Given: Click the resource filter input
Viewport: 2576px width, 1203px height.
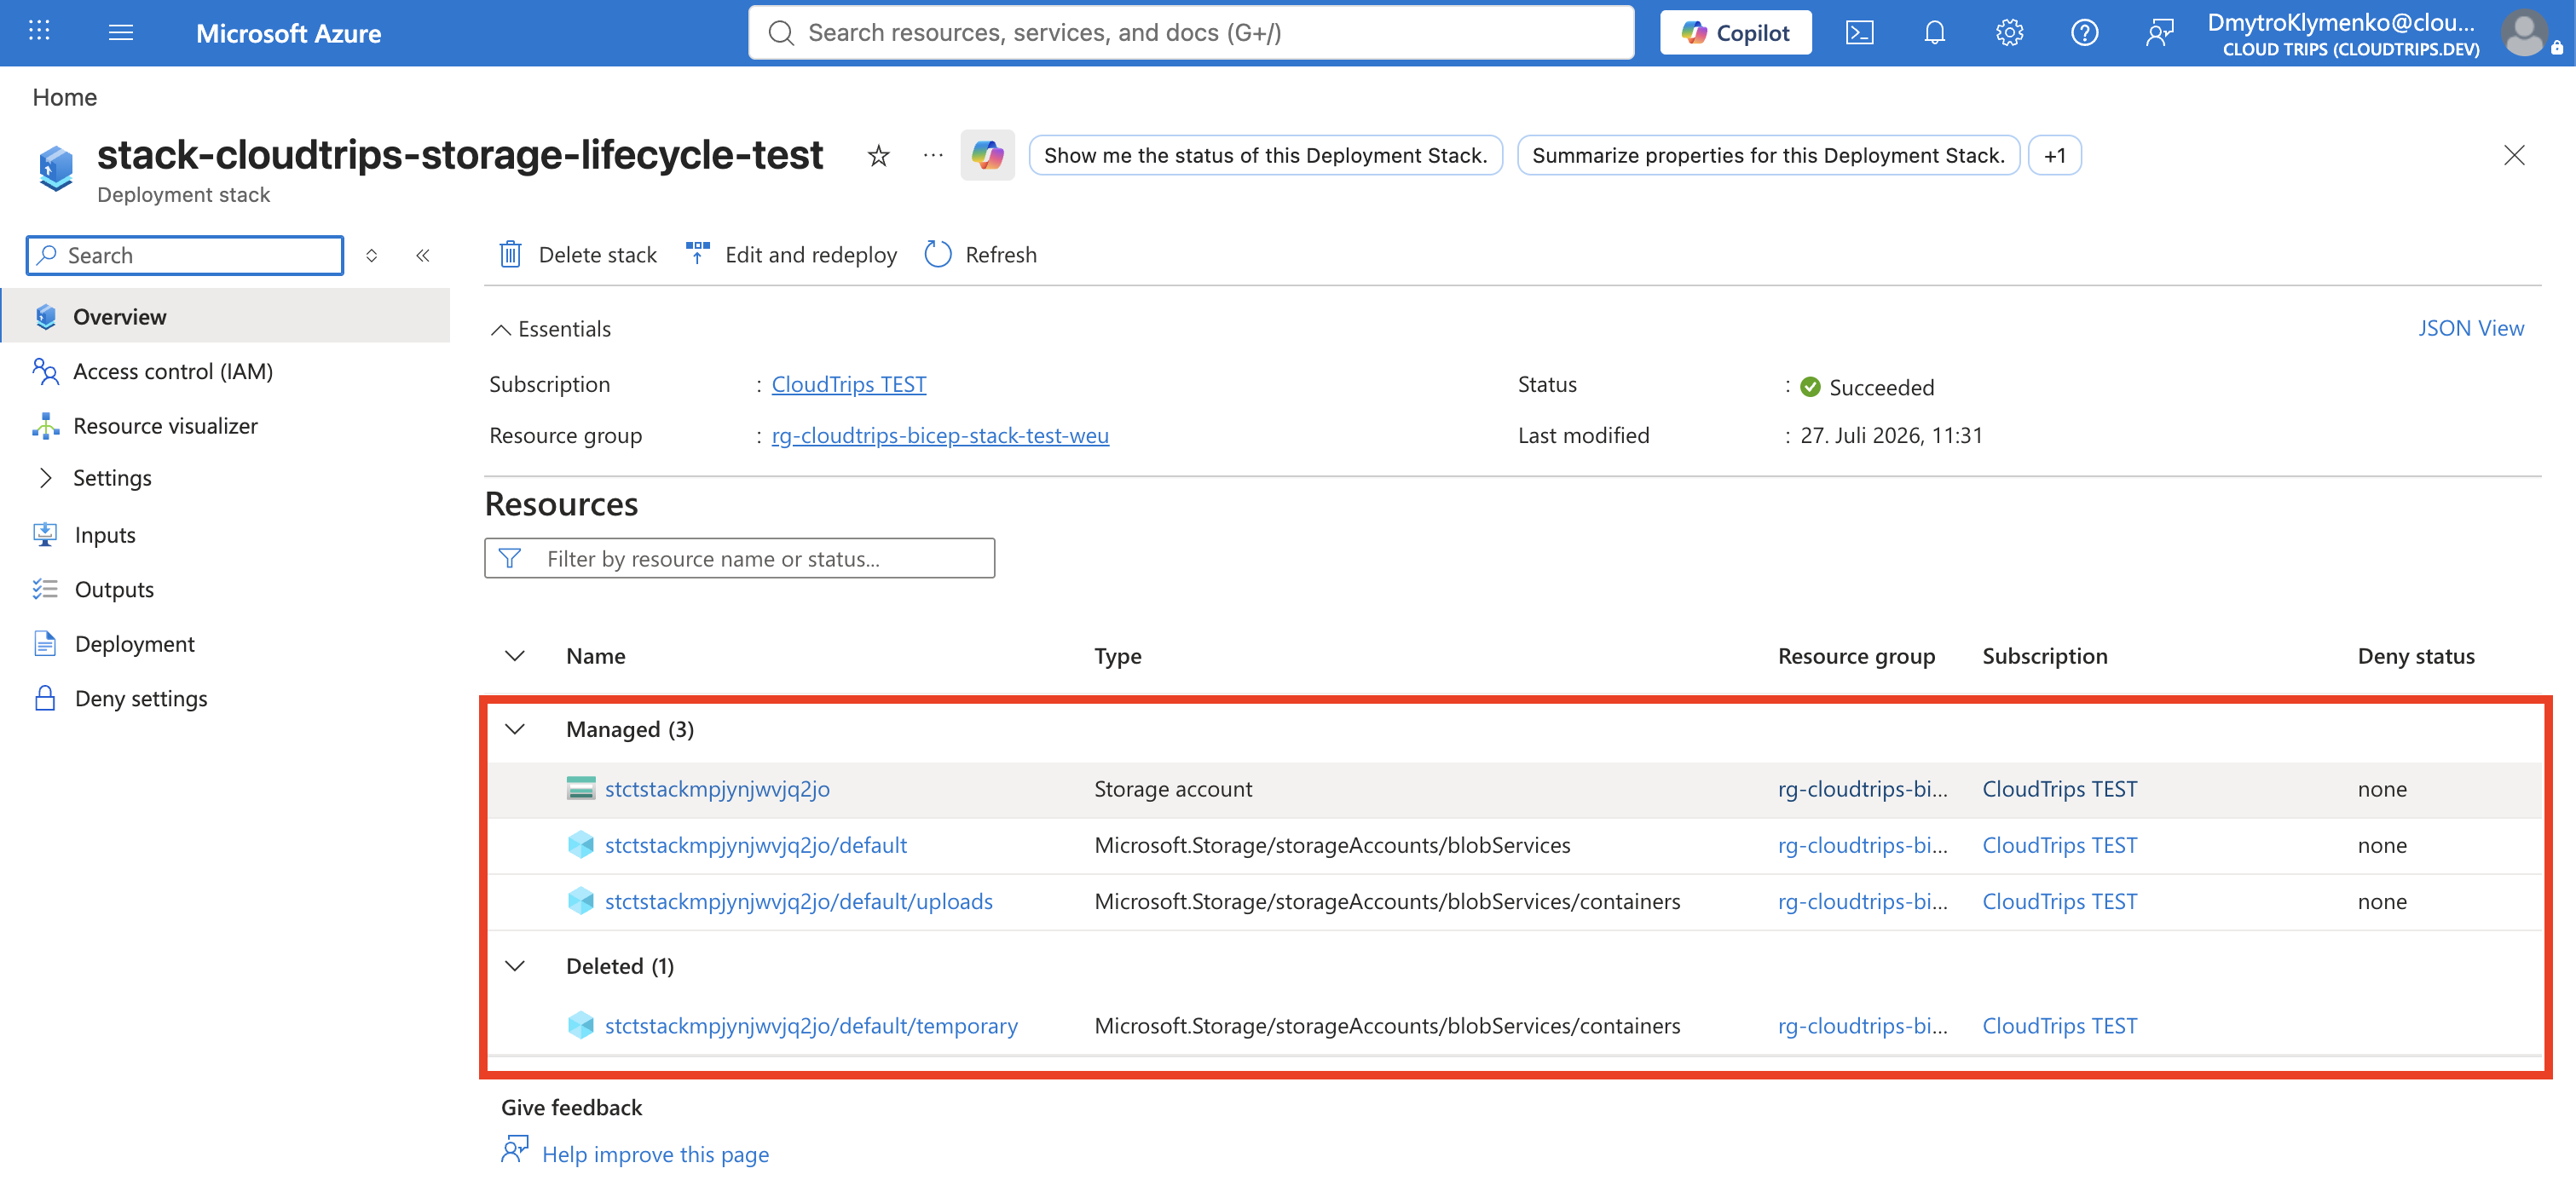Looking at the screenshot, I should point(739,559).
